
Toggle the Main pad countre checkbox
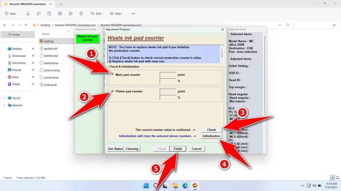click(113, 74)
